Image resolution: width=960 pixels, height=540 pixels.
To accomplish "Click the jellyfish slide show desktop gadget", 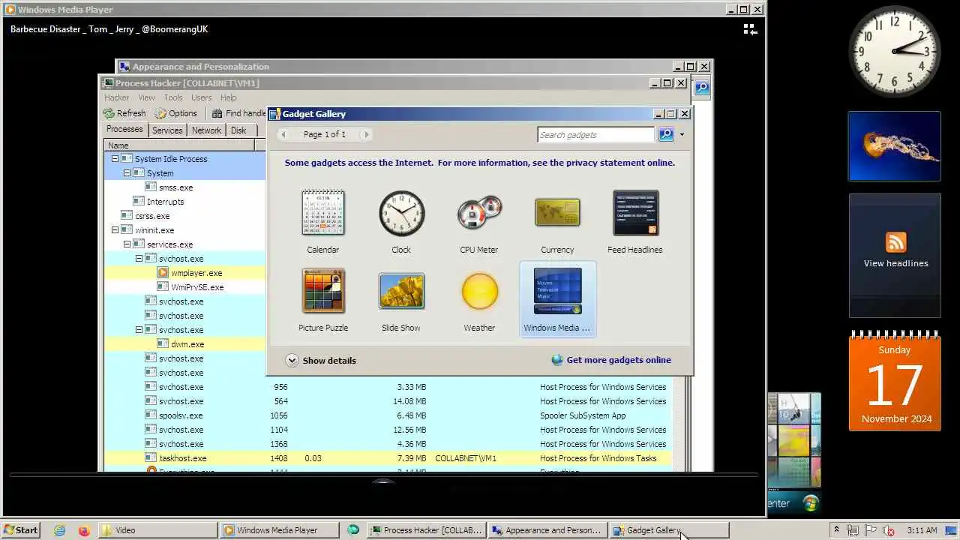I will point(895,146).
